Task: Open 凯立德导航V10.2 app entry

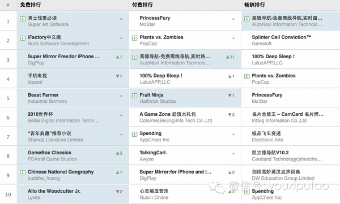Action: [x=270, y=153]
